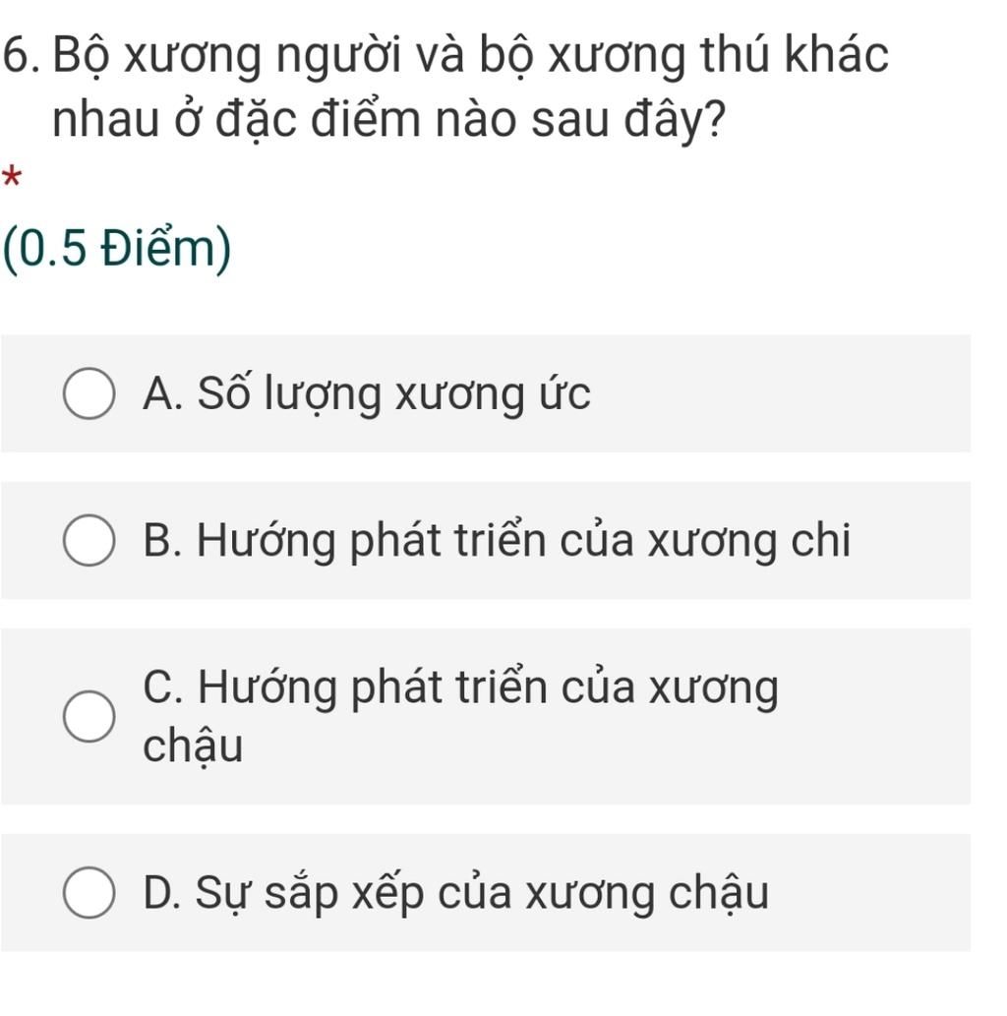Screen dimensions: 1007x1016
Task: Click the red required asterisk
Action: 12,177
